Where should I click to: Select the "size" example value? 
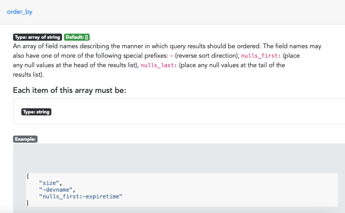[49, 183]
